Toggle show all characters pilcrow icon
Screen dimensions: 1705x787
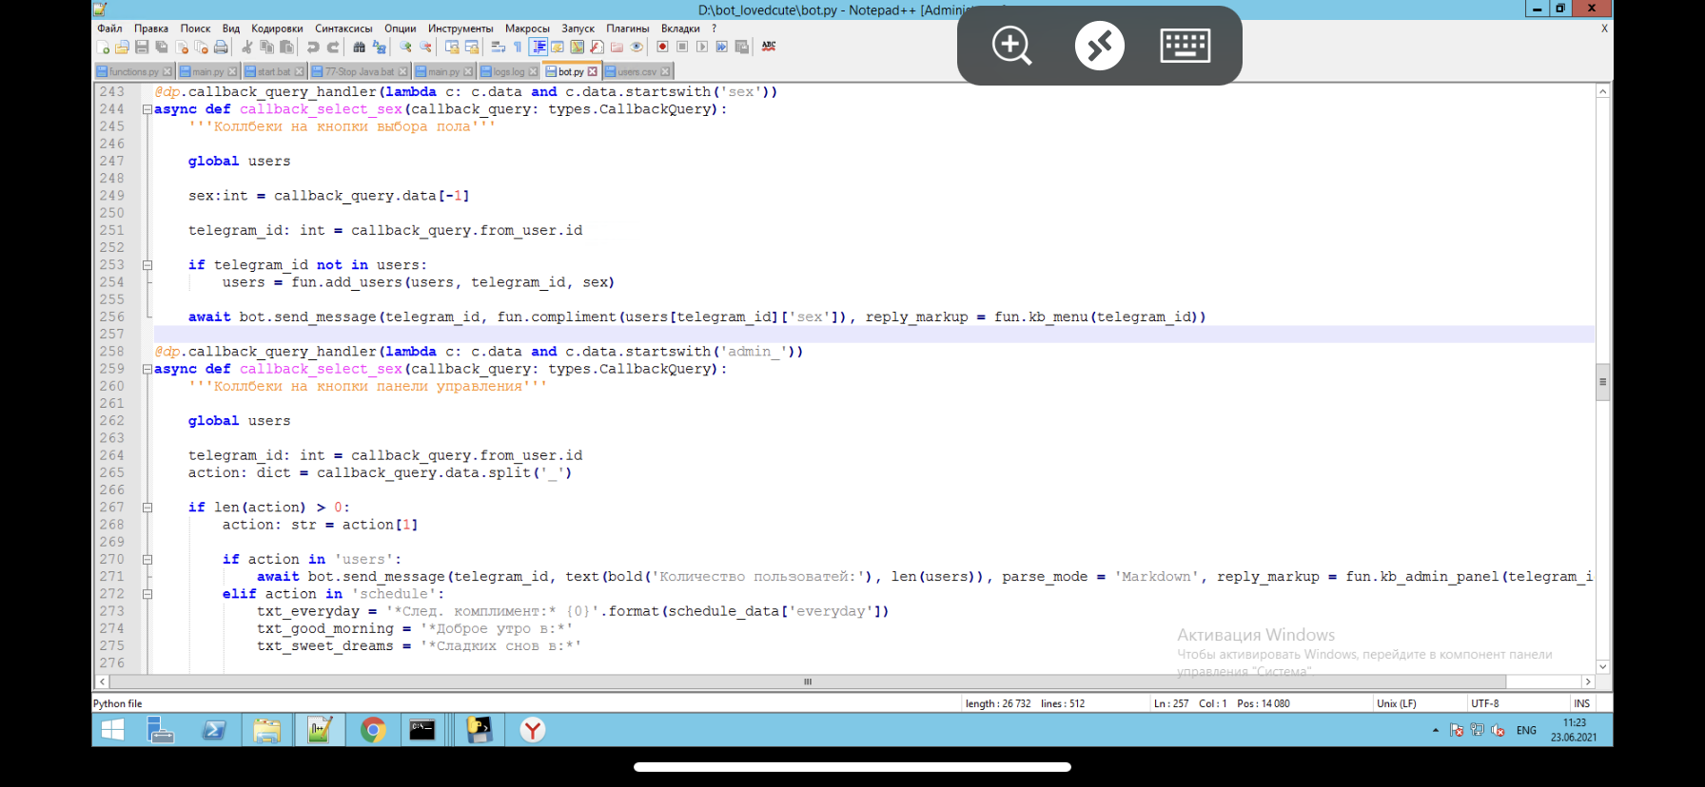click(x=518, y=47)
